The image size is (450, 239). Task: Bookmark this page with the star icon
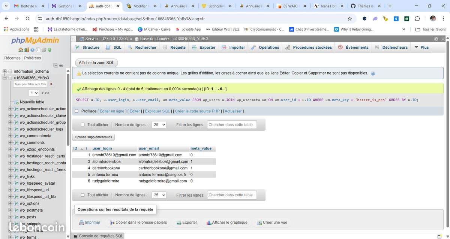tap(350, 18)
